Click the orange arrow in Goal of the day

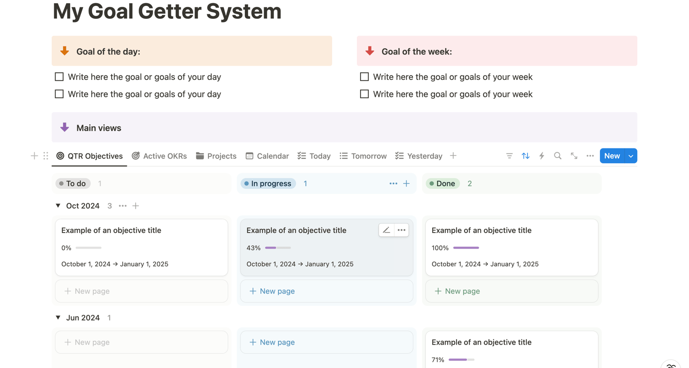tap(65, 51)
